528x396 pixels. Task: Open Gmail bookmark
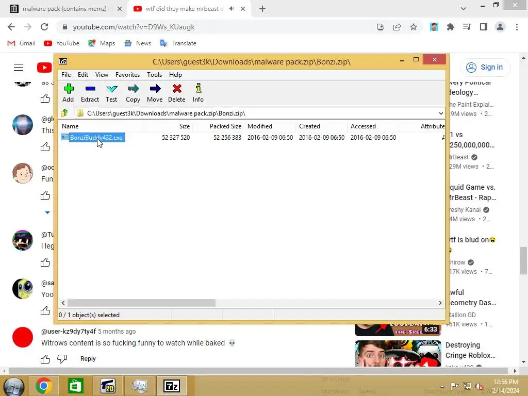click(21, 43)
